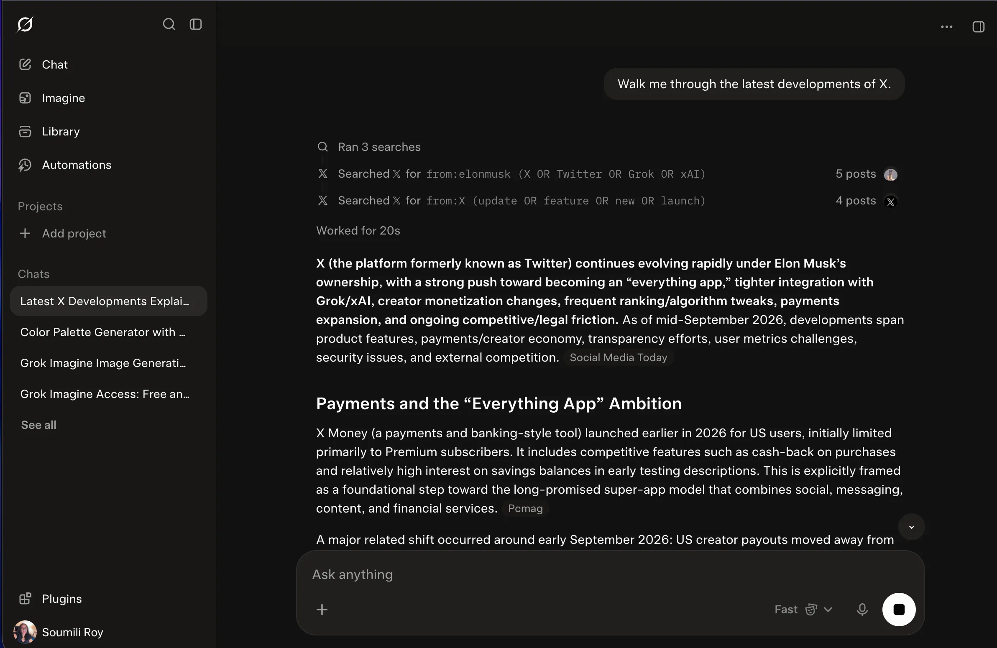Open the Pcmag source chip

tap(525, 508)
